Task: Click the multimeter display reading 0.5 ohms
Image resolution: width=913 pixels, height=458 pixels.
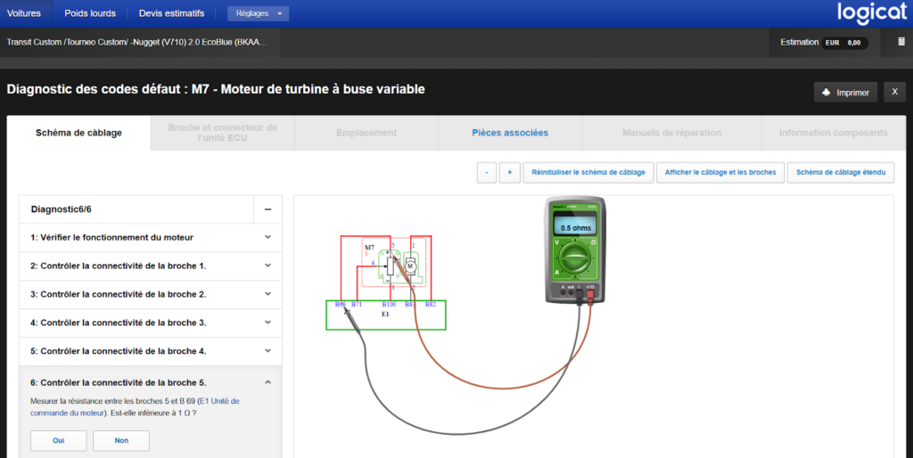Action: 575,227
